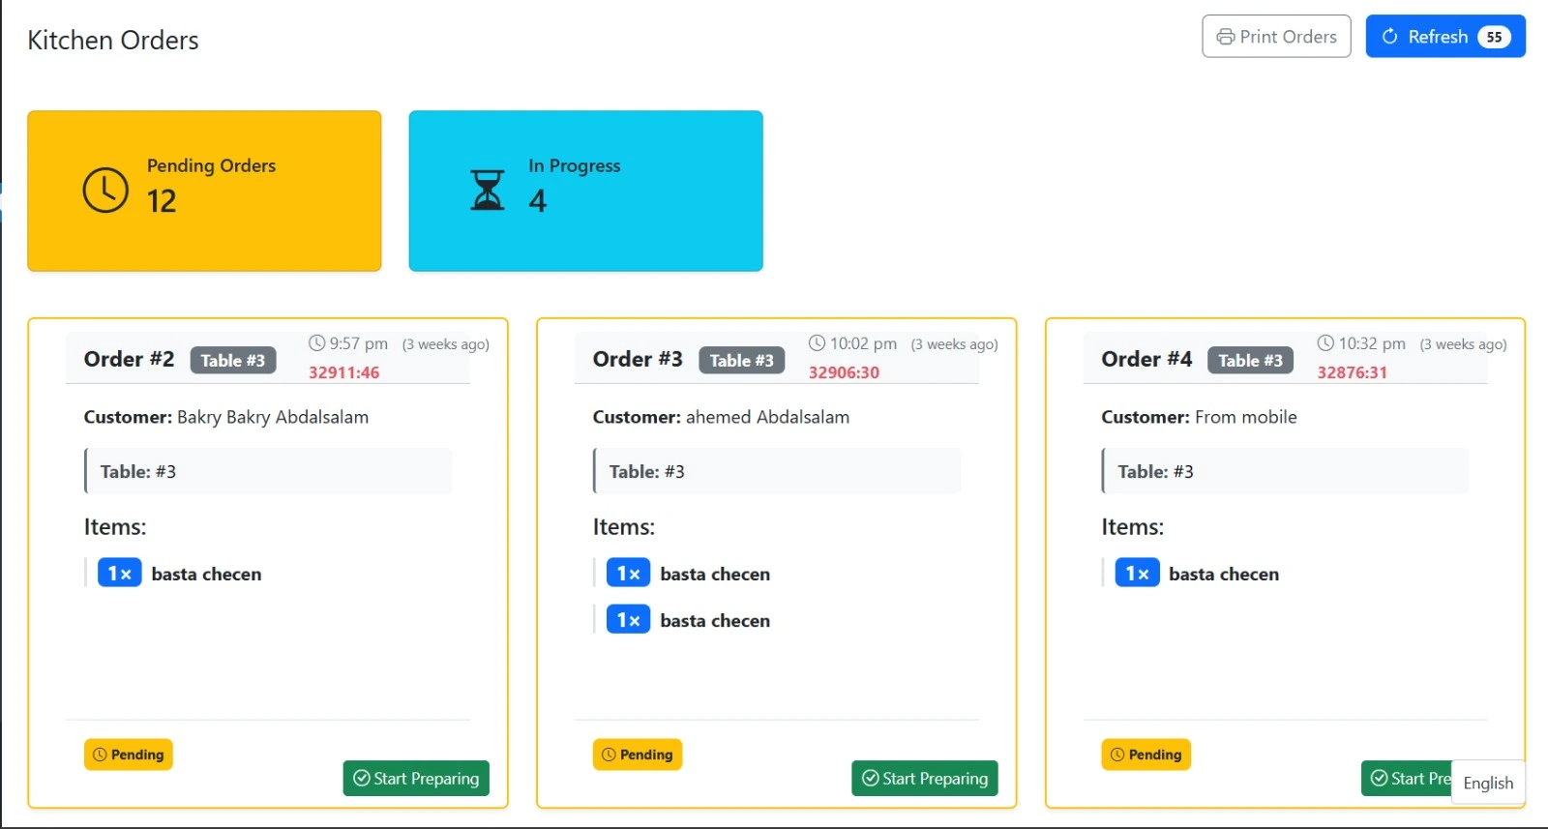Click the checkmark icon in Order #2 Start Preparing
1548x829 pixels.
point(362,779)
